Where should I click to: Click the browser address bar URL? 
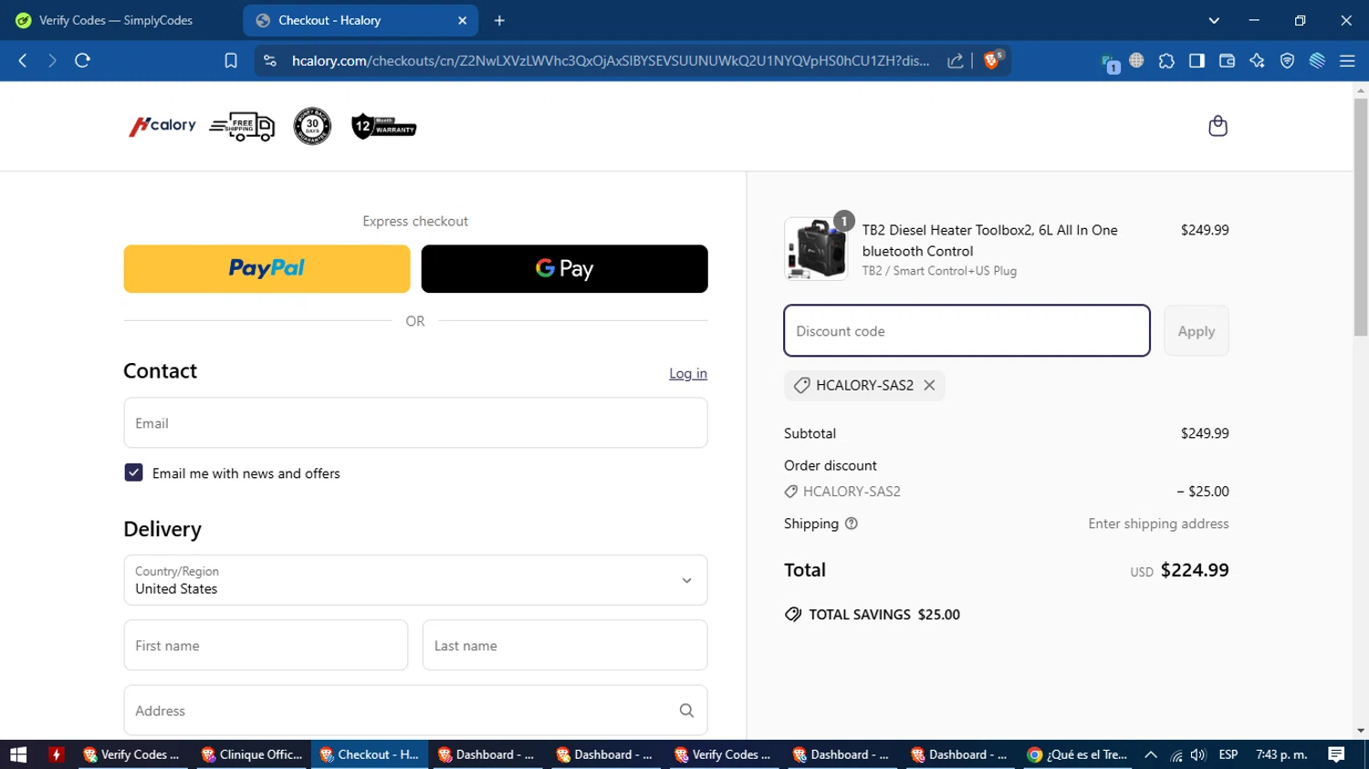(x=611, y=60)
